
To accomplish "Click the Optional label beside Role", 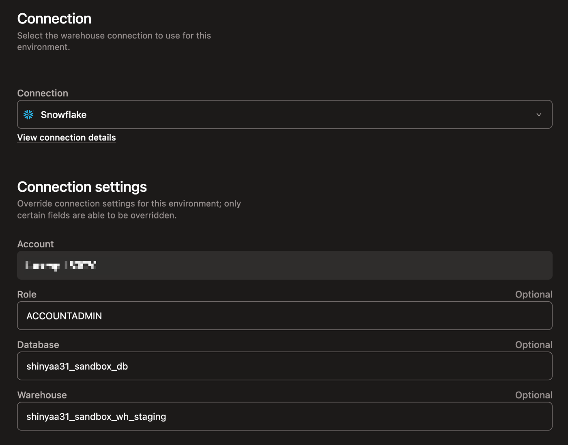I will [x=534, y=295].
